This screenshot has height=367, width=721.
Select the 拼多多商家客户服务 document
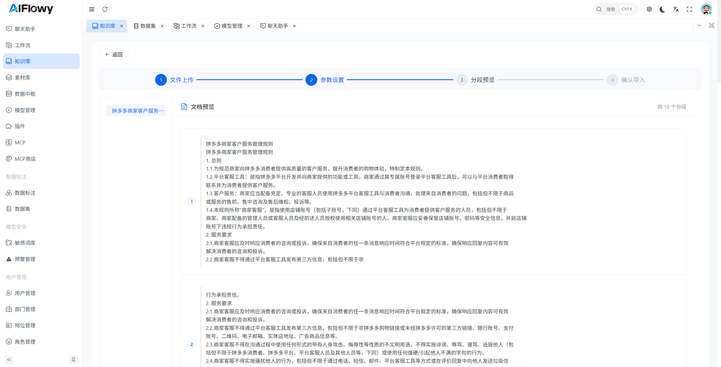(x=136, y=110)
